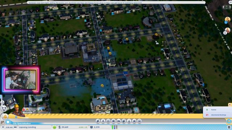Click the camera rotation controls at top right

point(227,7)
